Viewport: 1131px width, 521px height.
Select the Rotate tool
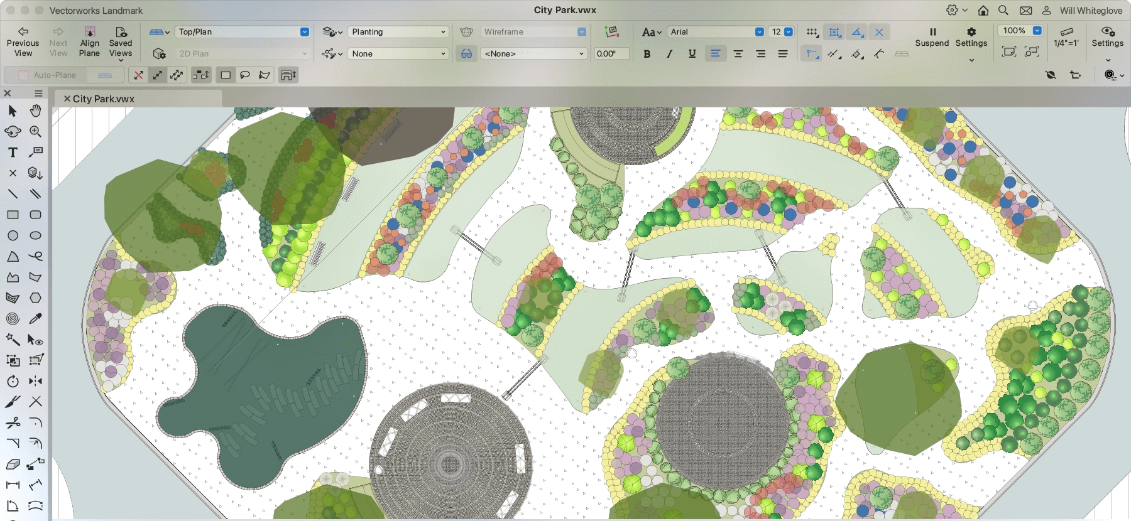(13, 381)
